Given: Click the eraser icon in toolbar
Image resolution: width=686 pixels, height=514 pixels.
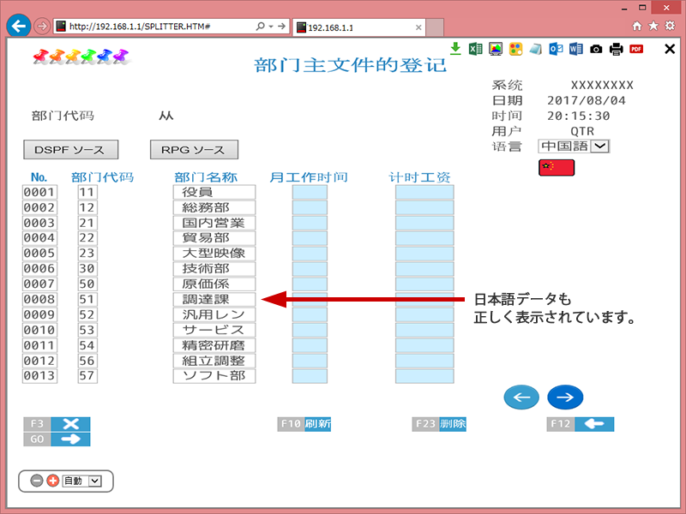Looking at the screenshot, I should [x=535, y=49].
